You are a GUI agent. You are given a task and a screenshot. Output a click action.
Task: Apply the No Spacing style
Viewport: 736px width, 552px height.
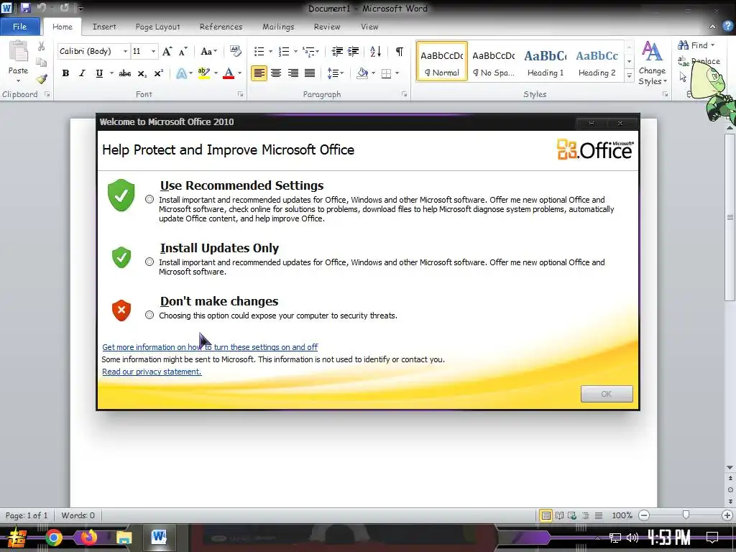(493, 62)
